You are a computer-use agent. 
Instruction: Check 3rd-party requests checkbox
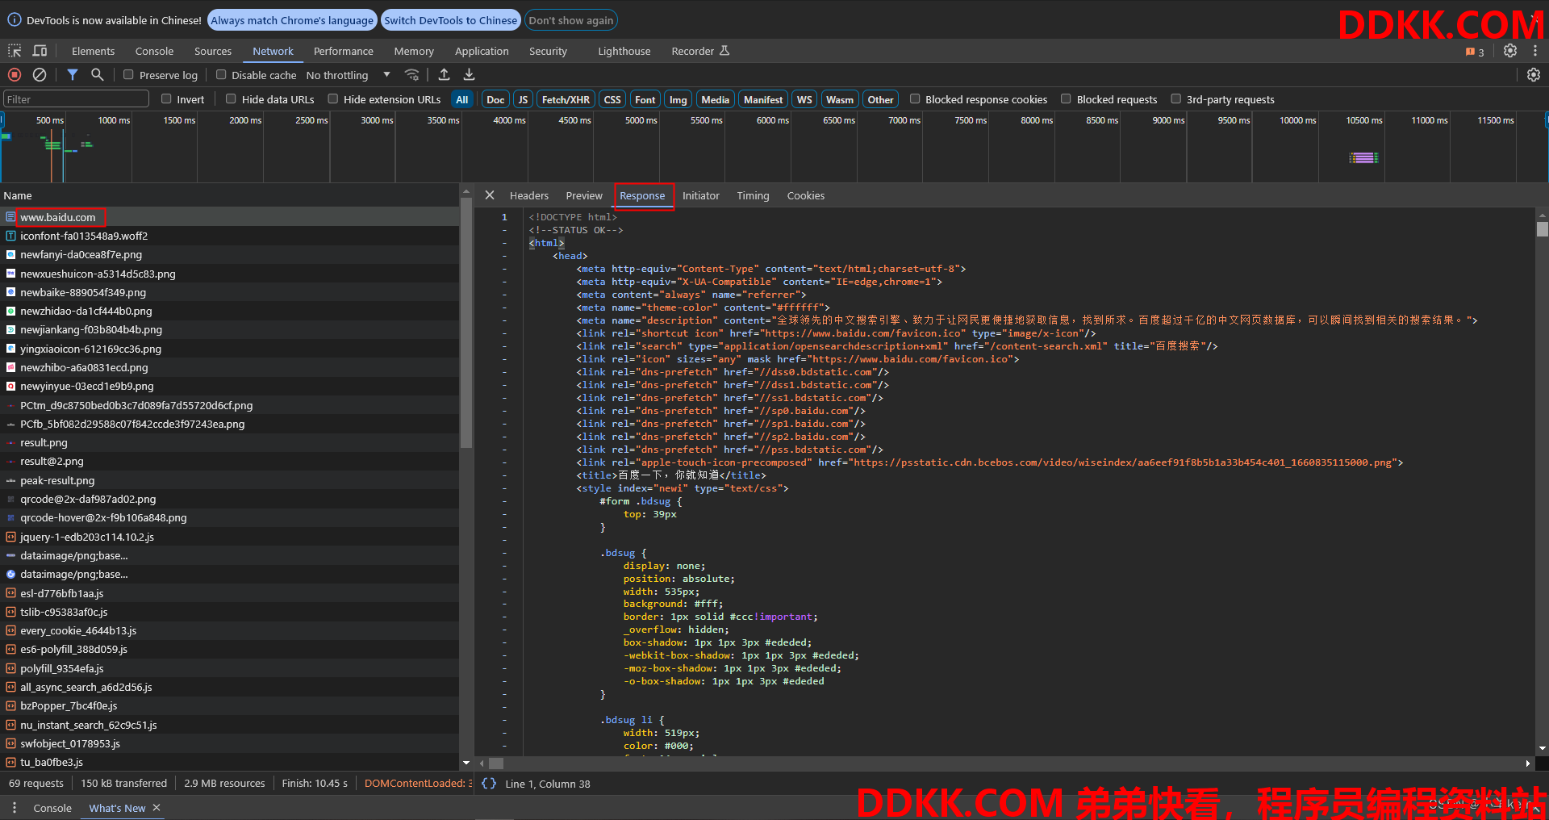tap(1176, 98)
